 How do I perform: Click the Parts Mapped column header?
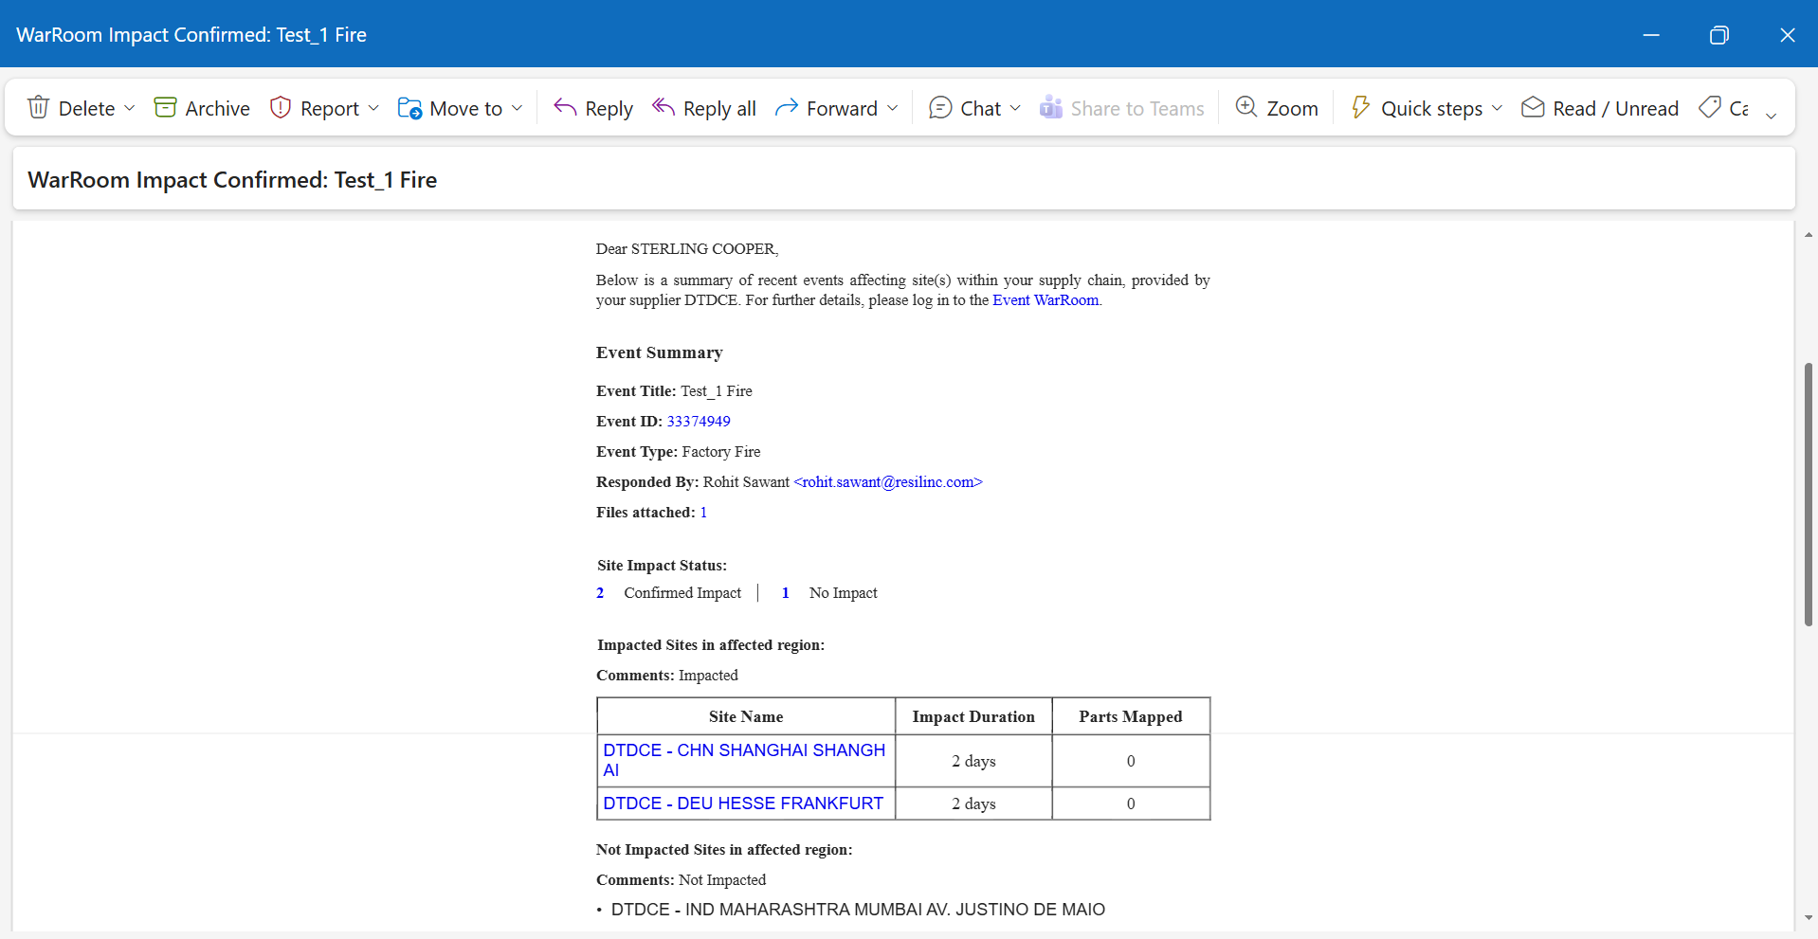(1131, 717)
